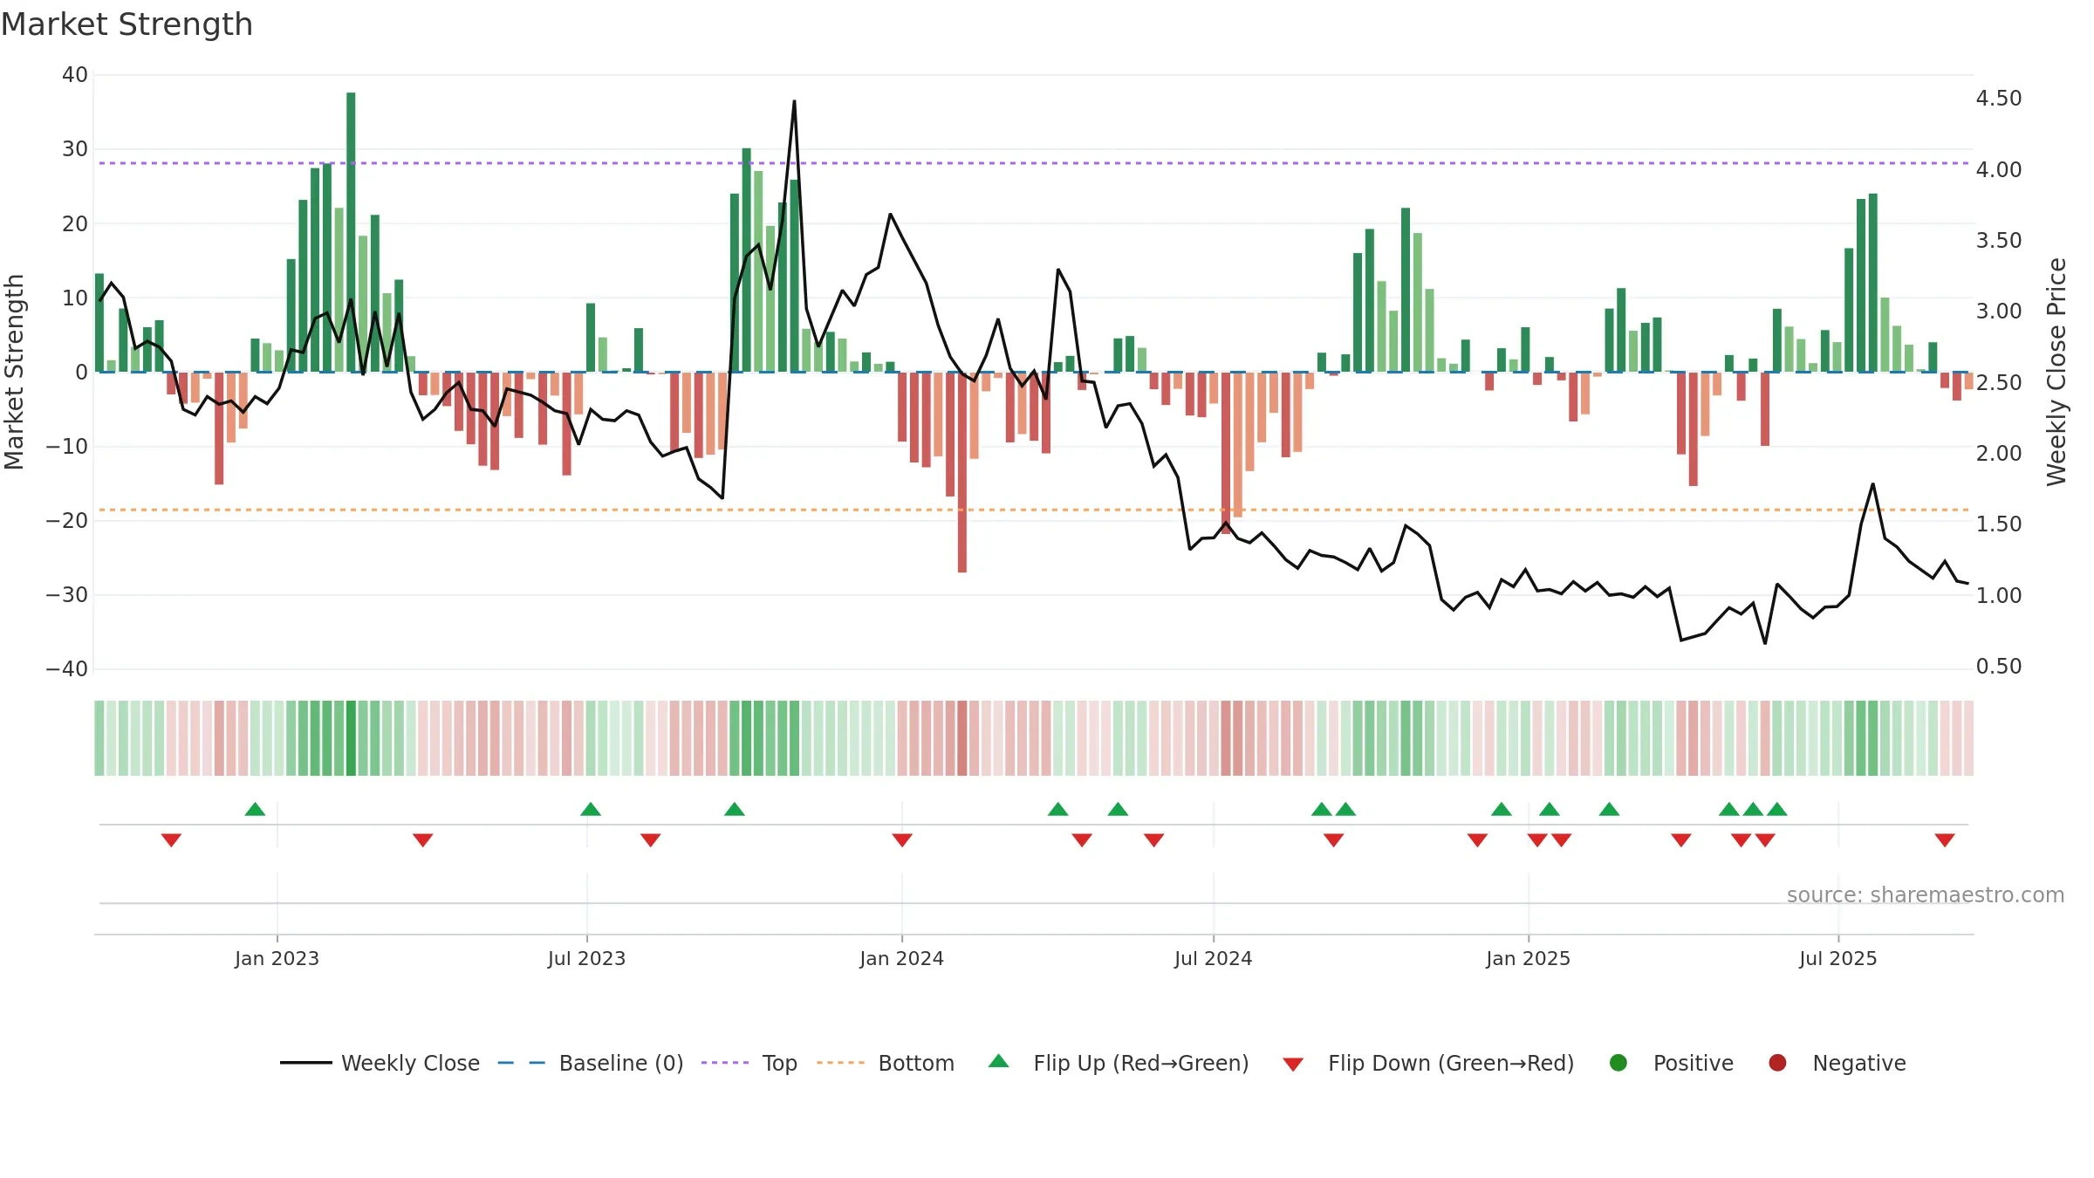
Task: Click the Jan 2025 x-axis label
Action: 1528,959
